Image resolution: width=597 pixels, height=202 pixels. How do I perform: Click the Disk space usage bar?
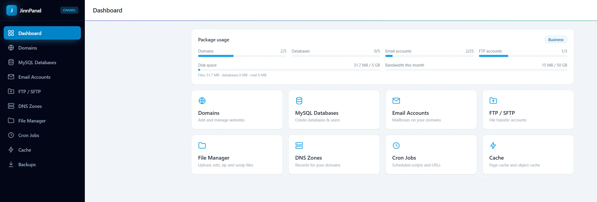pyautogui.click(x=289, y=70)
